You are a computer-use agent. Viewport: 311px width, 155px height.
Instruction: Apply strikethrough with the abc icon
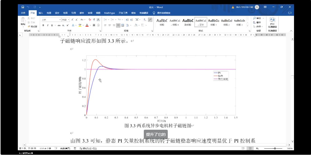coord(59,25)
